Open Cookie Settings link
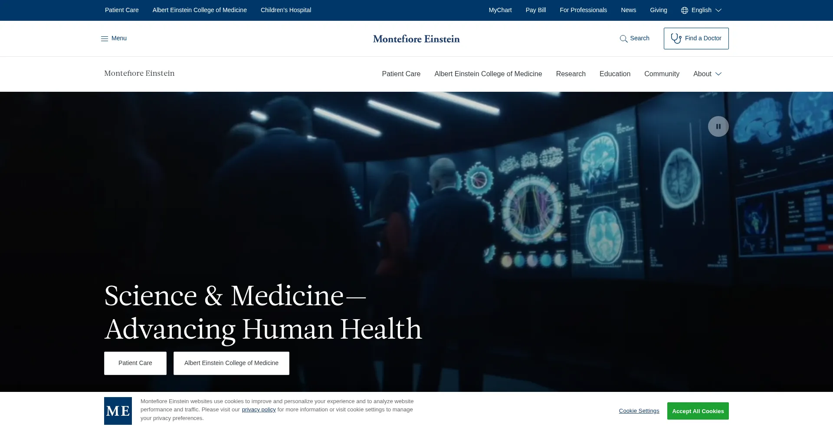 click(639, 411)
